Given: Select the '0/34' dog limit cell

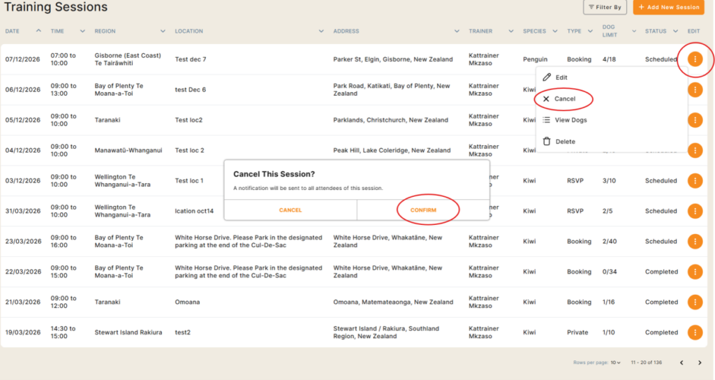Looking at the screenshot, I should click(609, 272).
